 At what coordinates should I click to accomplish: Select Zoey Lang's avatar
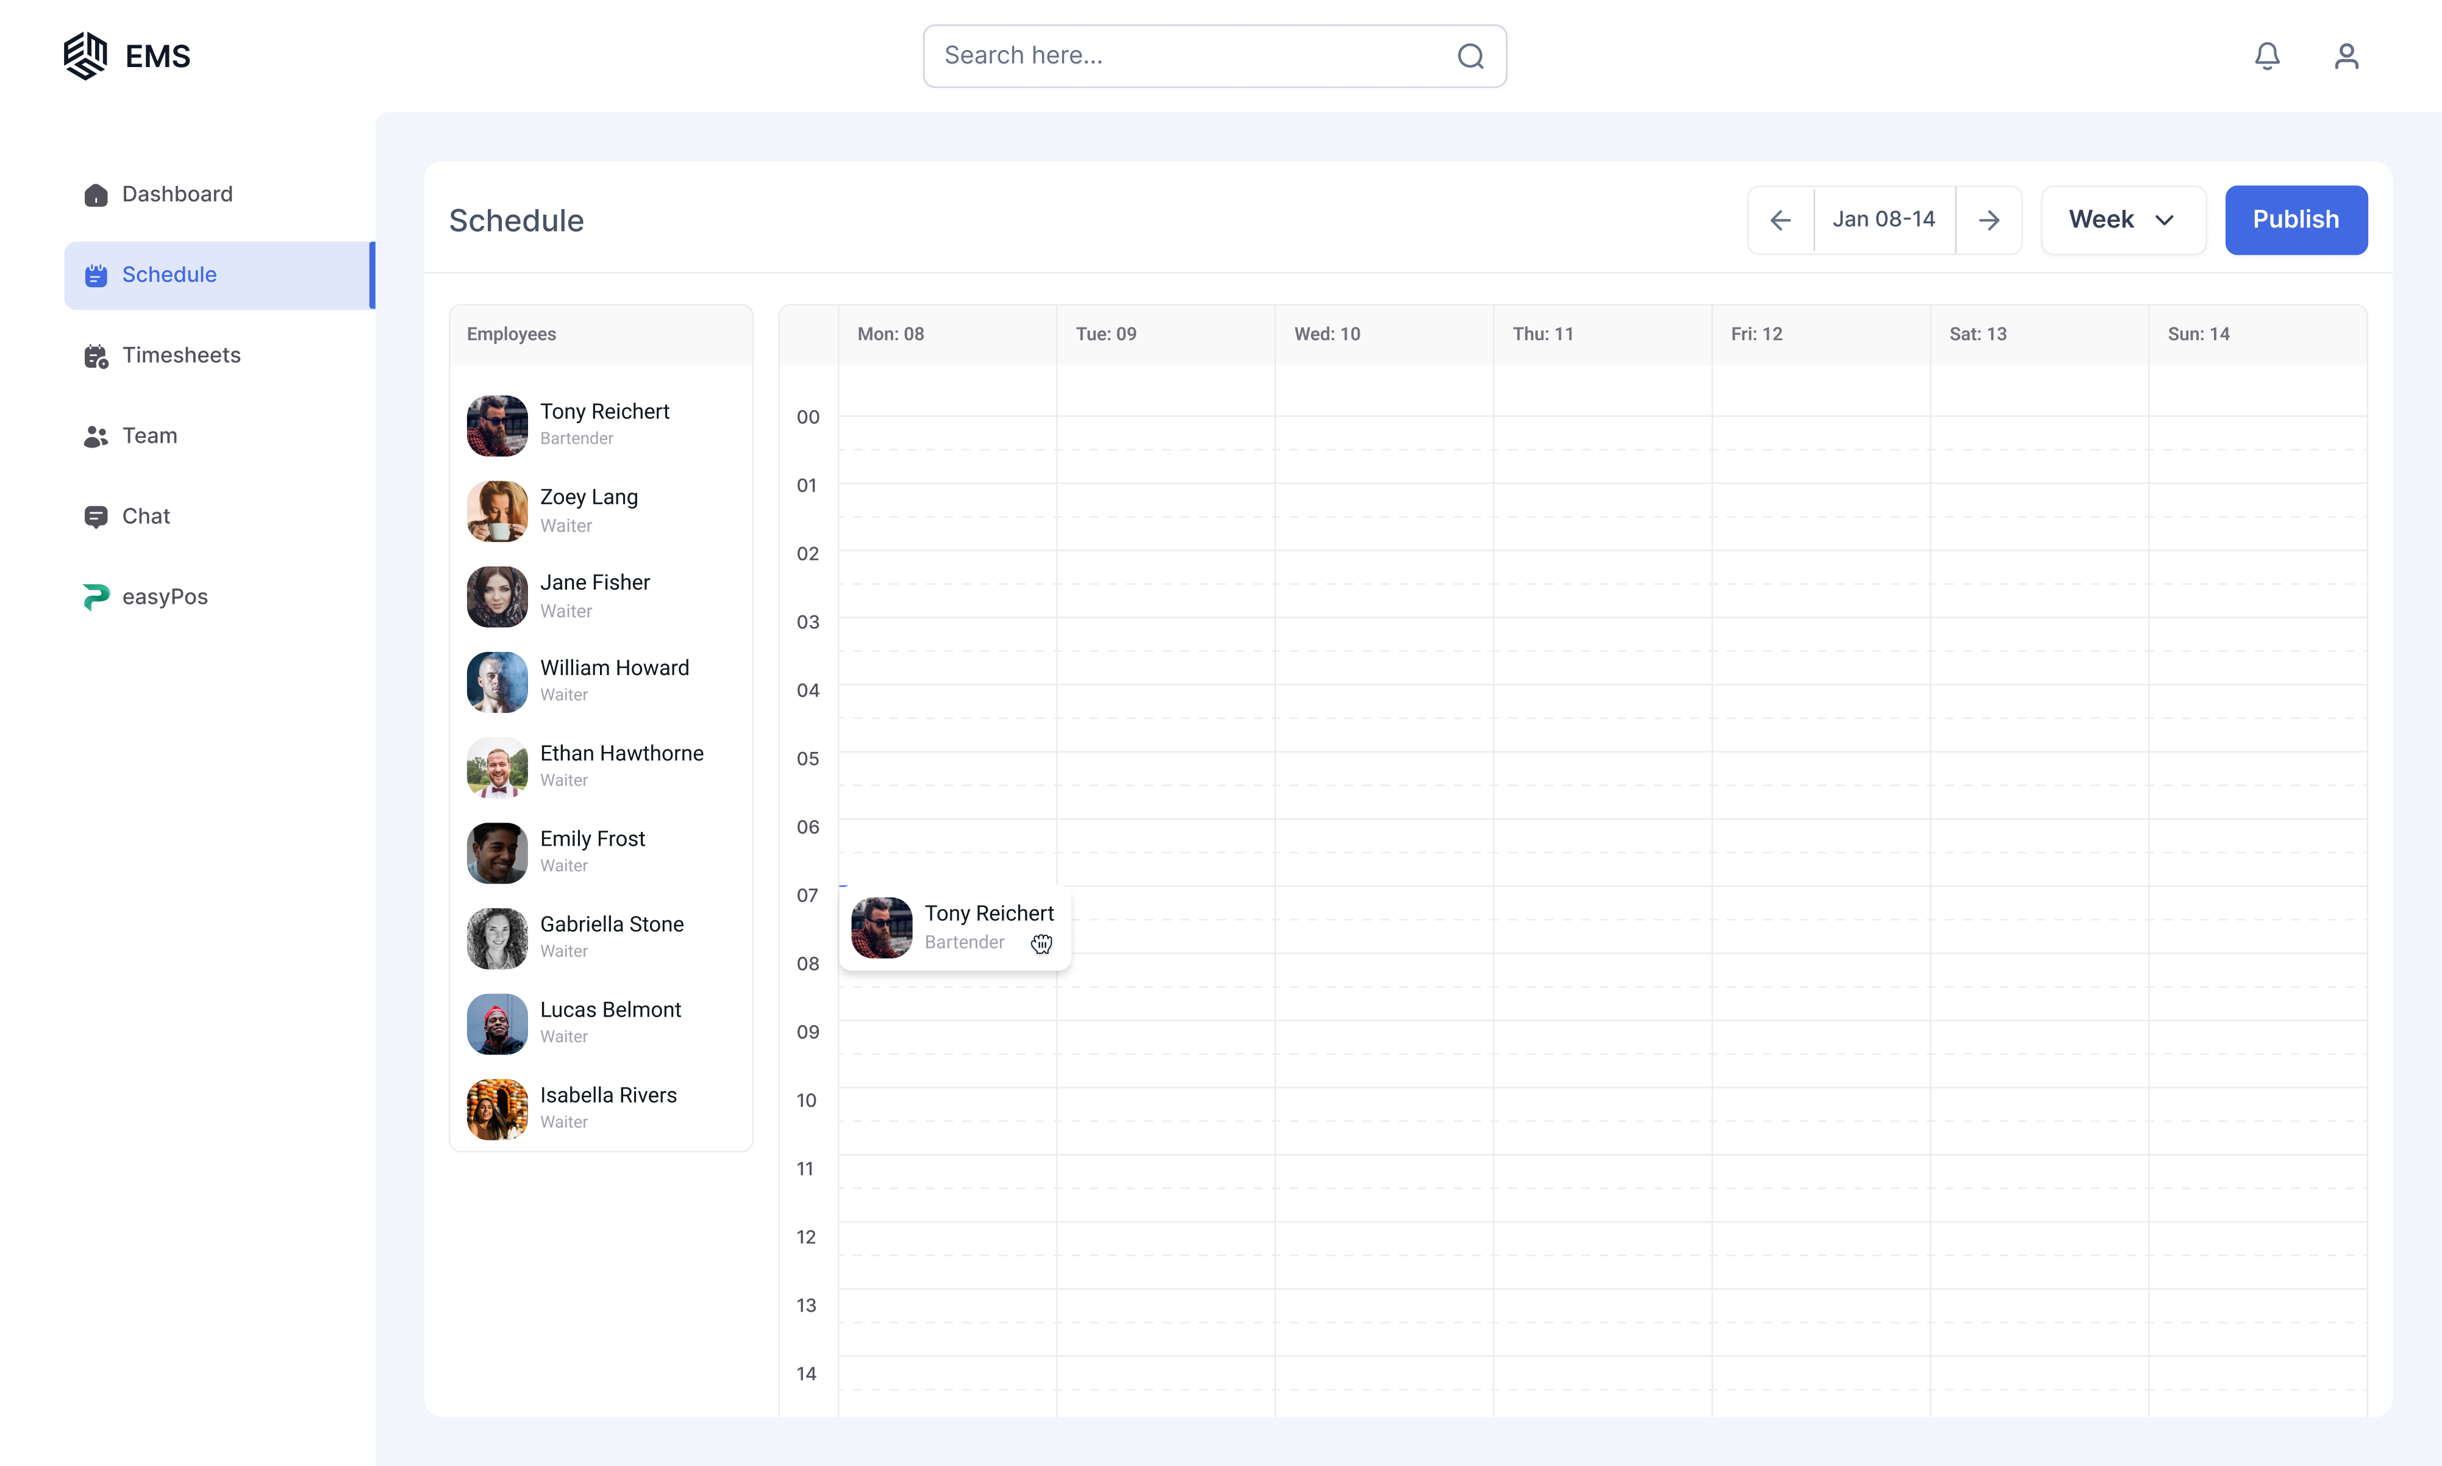click(497, 512)
